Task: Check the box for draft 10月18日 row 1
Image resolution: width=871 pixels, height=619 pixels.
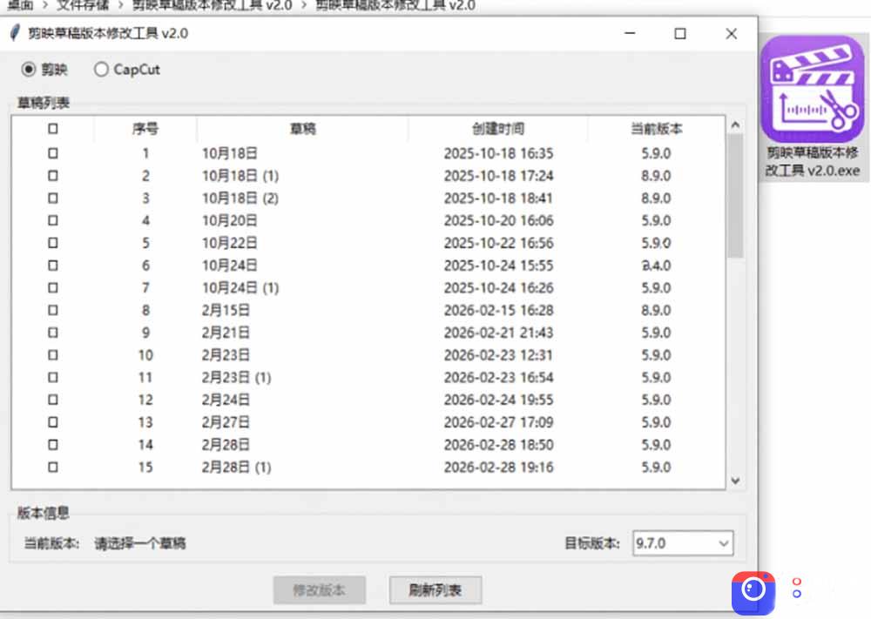Action: (x=53, y=152)
